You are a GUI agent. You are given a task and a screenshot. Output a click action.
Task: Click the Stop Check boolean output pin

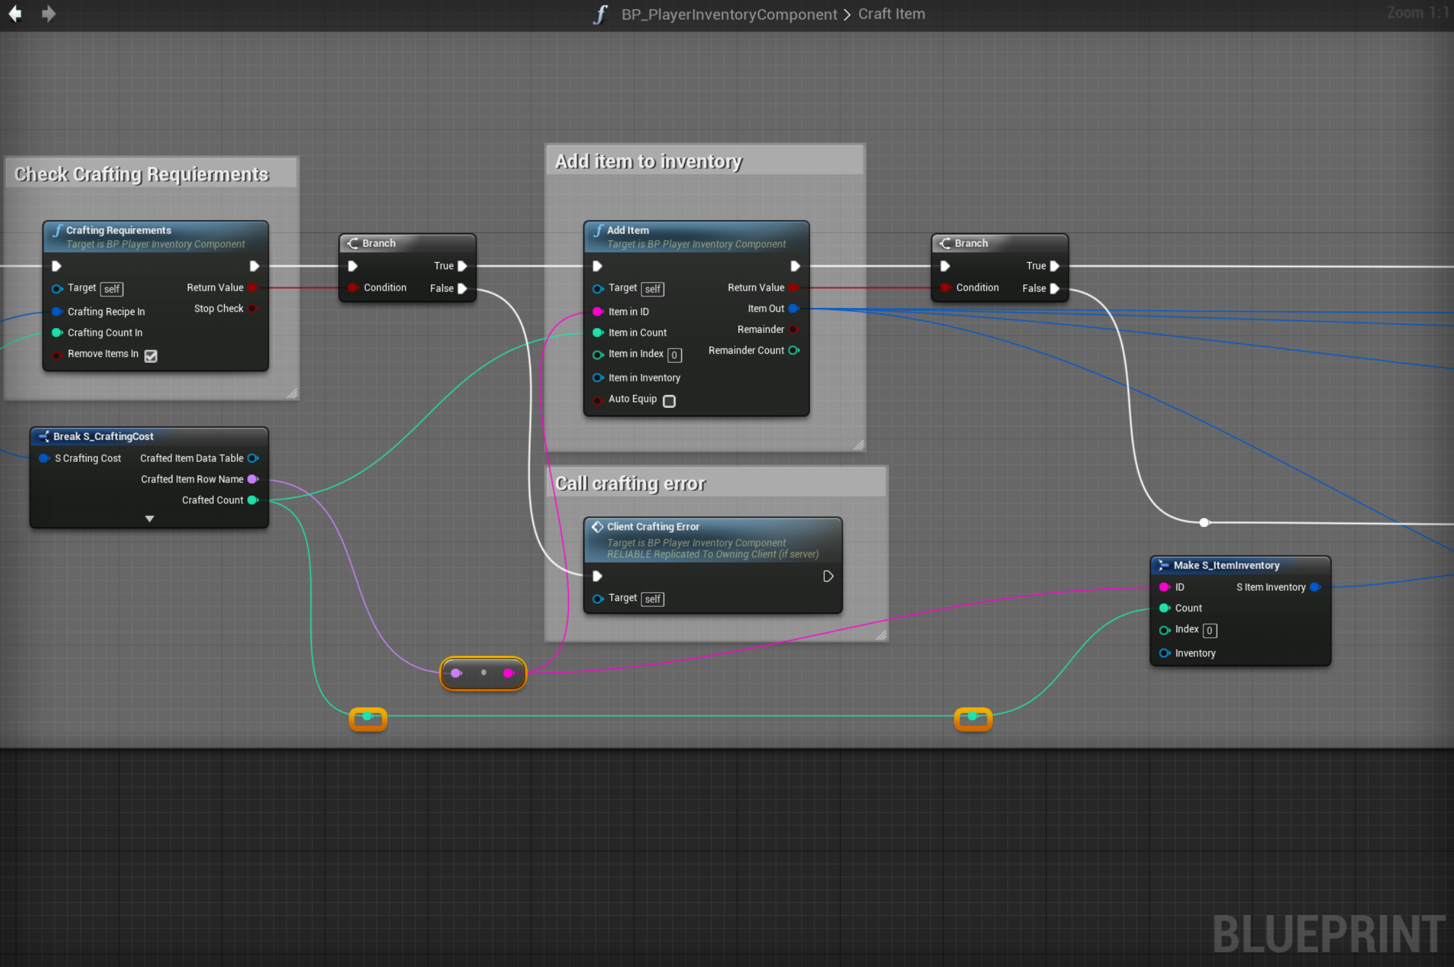pyautogui.click(x=253, y=309)
